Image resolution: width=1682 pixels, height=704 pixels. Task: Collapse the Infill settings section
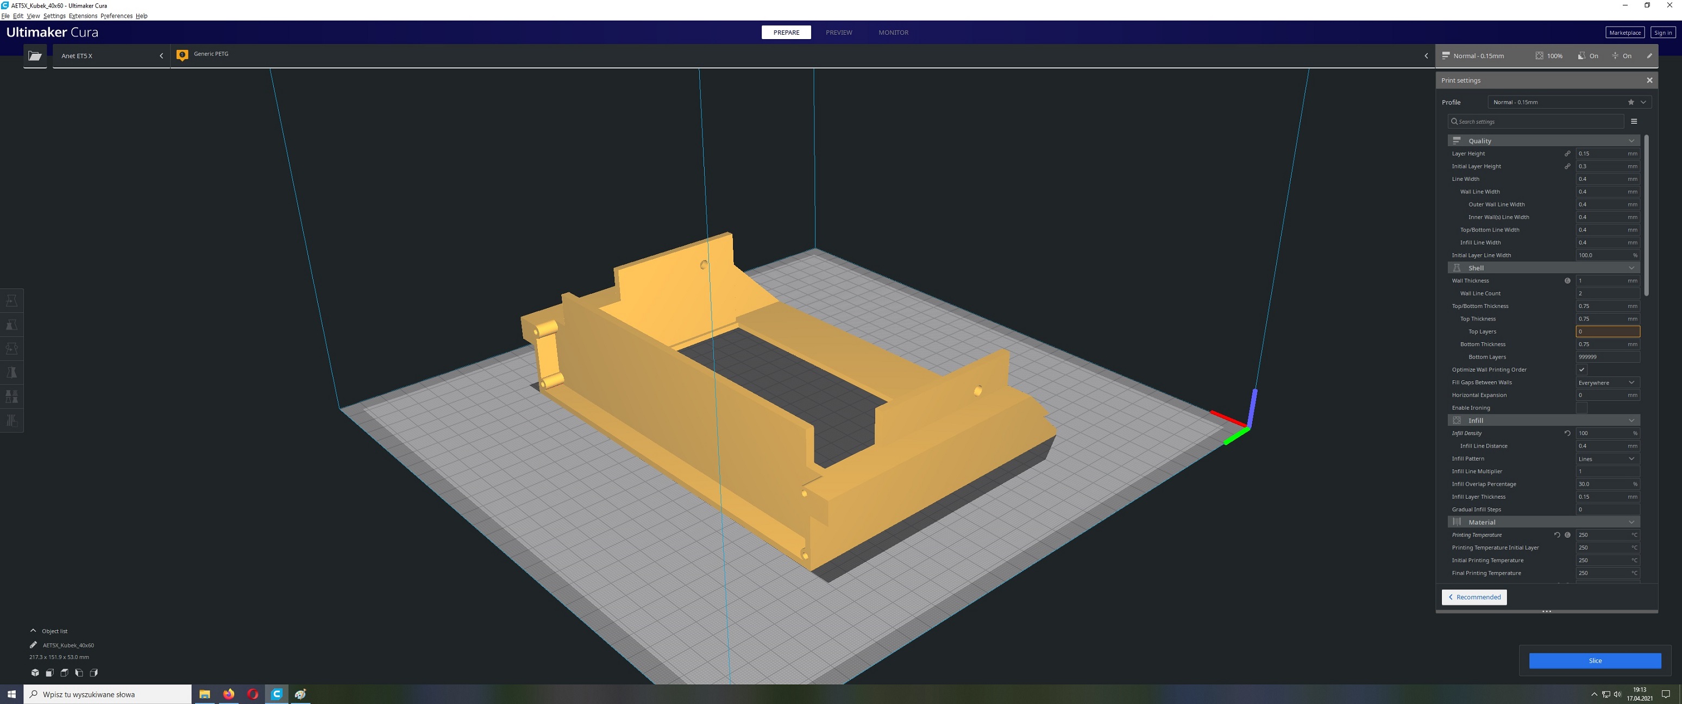point(1543,420)
